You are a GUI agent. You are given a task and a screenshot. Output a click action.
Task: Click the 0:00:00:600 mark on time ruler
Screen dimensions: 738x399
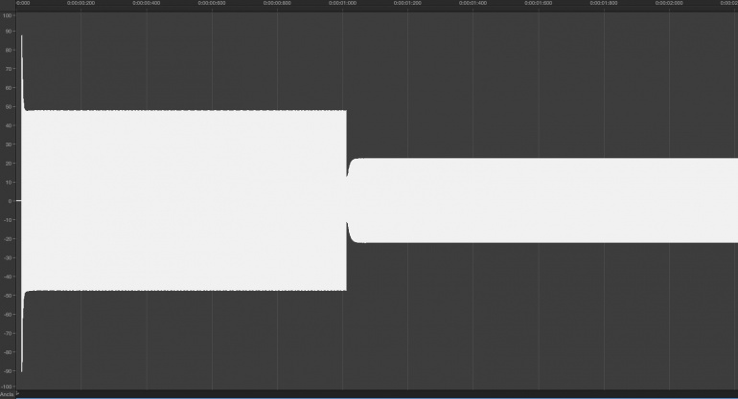[212, 3]
